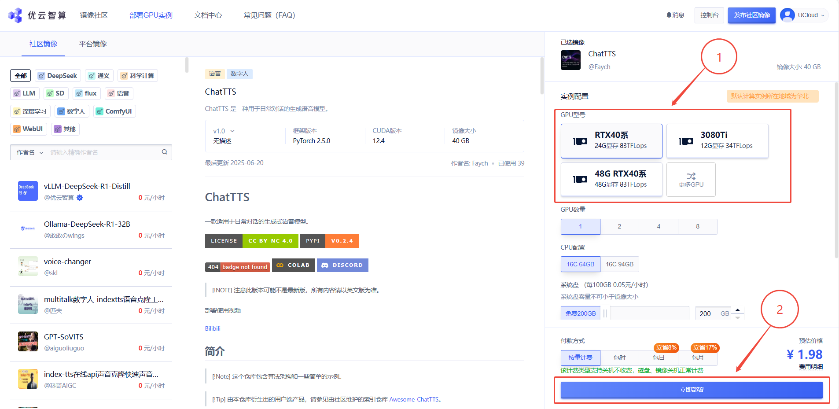The height and width of the screenshot is (409, 839).
Task: Filter by the WebUI tag
Action: click(x=29, y=129)
